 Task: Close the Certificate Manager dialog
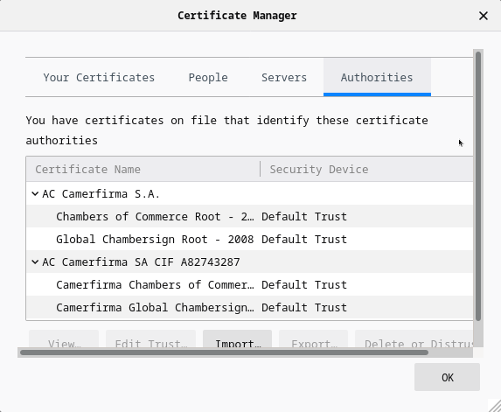click(x=484, y=16)
